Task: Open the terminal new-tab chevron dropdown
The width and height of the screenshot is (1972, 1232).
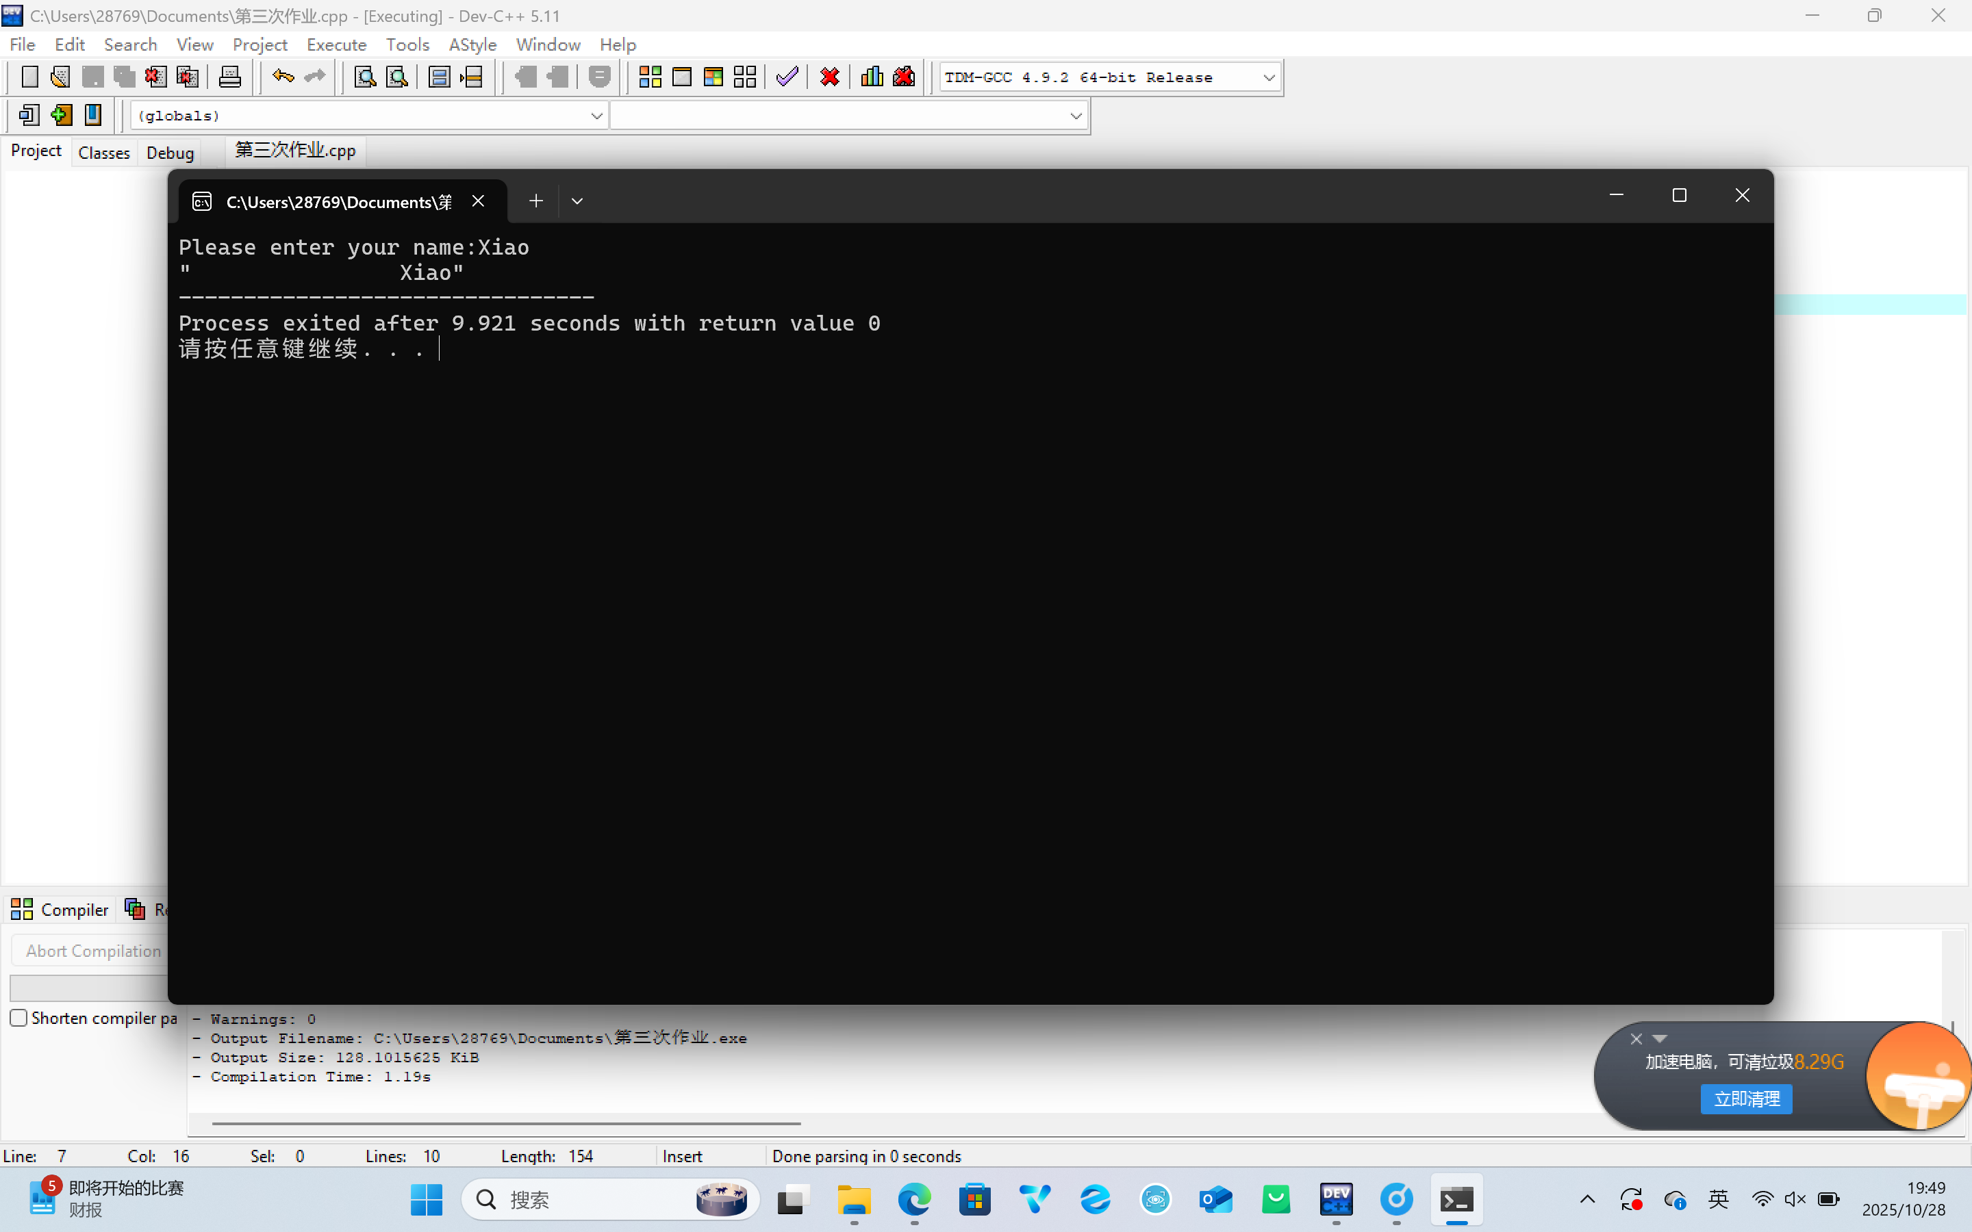Action: (577, 201)
